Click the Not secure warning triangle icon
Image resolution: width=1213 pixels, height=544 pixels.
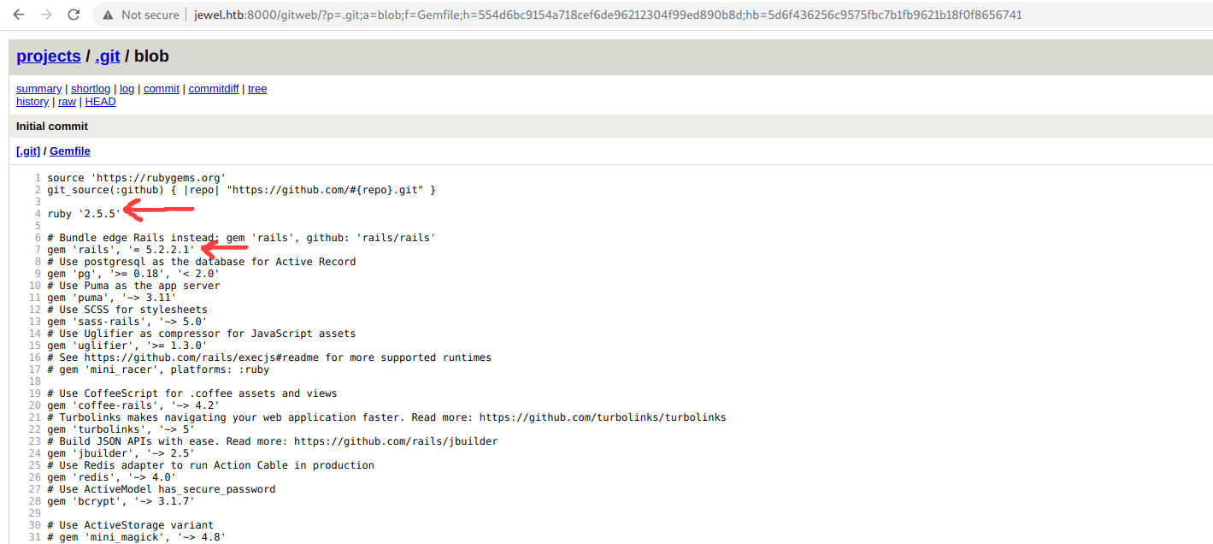point(109,15)
